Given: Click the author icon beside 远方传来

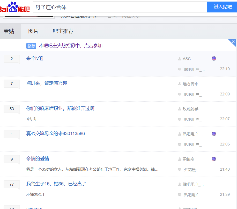Looking at the screenshot, I should click(180, 84).
